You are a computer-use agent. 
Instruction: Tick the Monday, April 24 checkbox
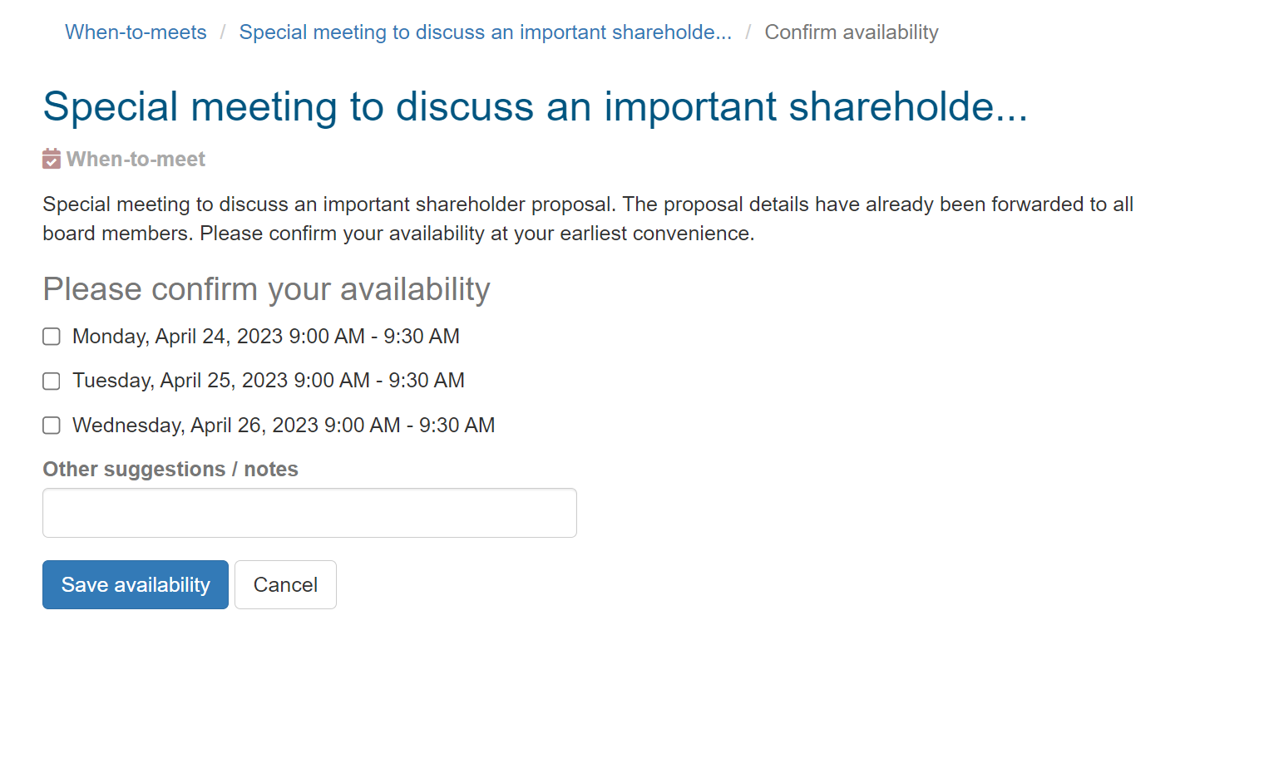click(52, 337)
